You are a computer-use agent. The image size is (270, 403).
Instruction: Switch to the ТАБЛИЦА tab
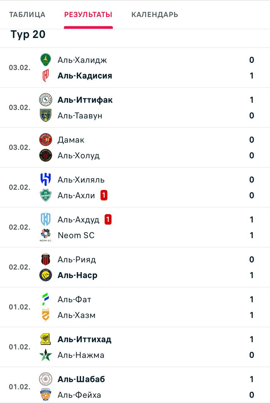(x=27, y=15)
